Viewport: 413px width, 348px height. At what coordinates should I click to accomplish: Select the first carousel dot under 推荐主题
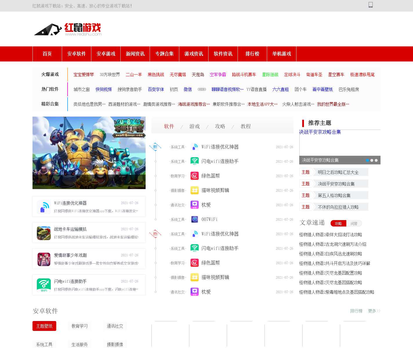[367, 160]
